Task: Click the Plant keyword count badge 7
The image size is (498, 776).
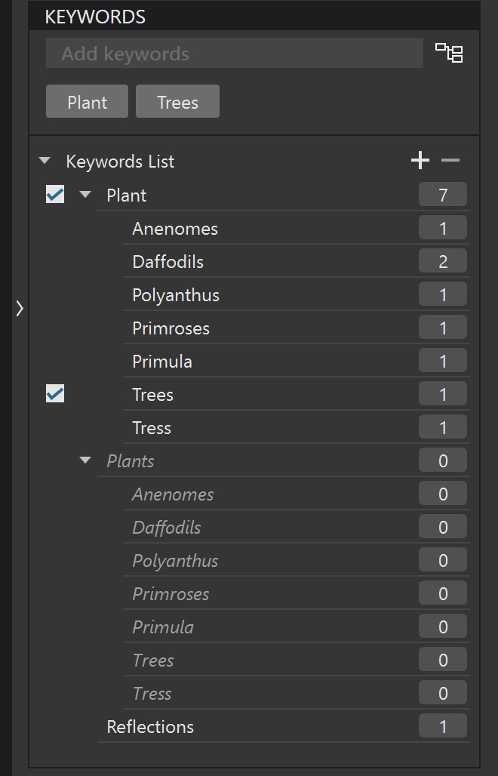Action: pos(443,195)
